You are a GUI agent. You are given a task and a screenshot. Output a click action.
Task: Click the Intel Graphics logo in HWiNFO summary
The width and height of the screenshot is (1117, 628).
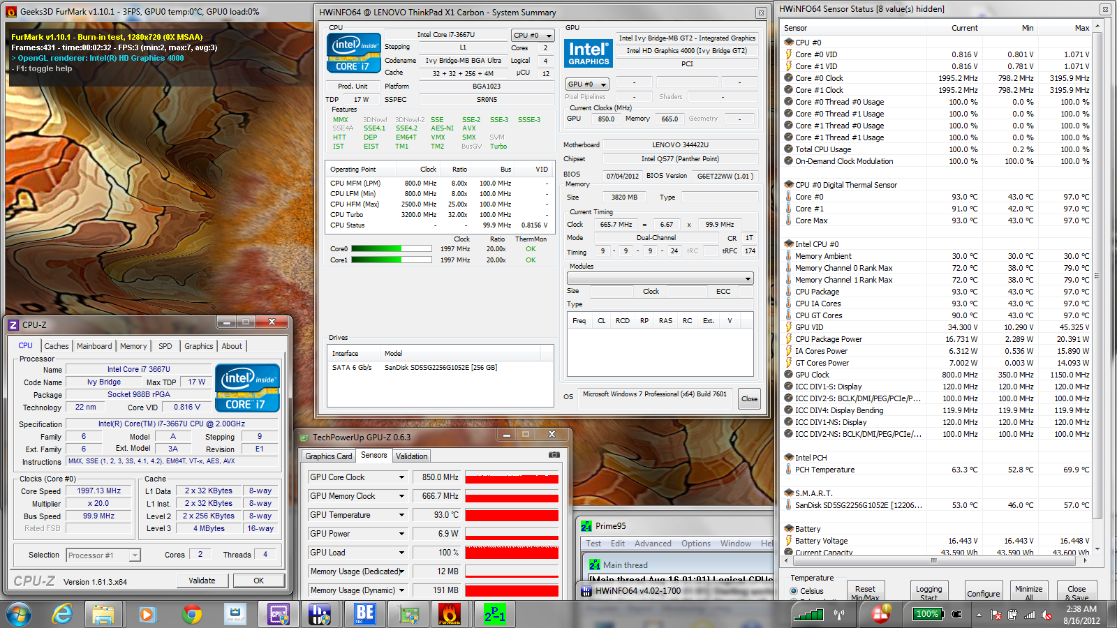coord(588,53)
